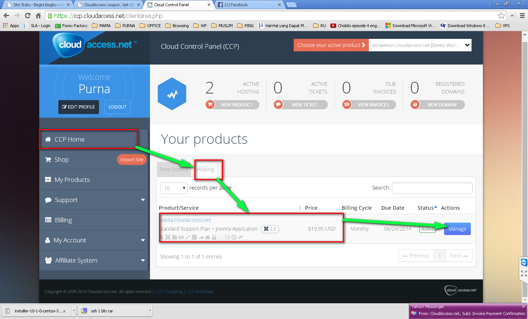Click the Joomla 3.3 version badge
This screenshot has height=319, width=528.
pos(270,229)
